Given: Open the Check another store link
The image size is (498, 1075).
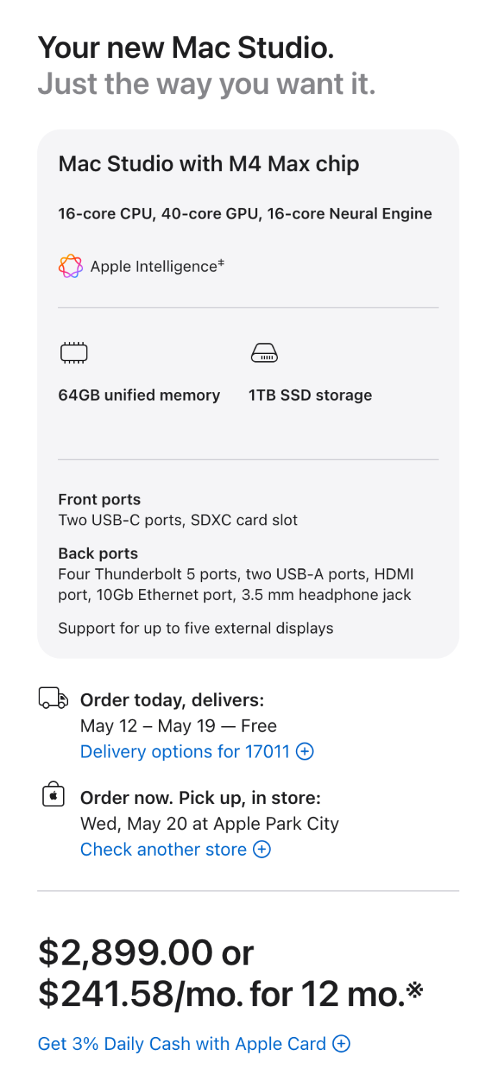Looking at the screenshot, I should 163,849.
